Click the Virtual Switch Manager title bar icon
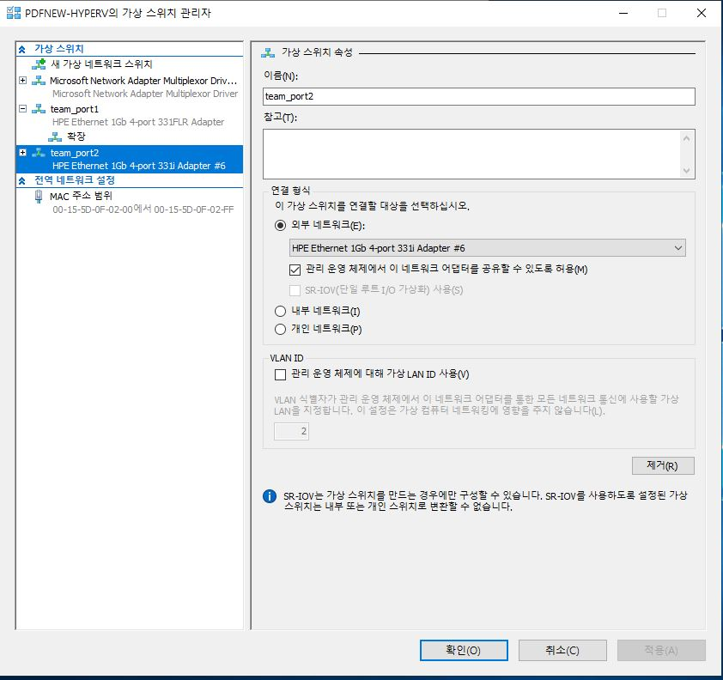The image size is (723, 680). point(14,12)
